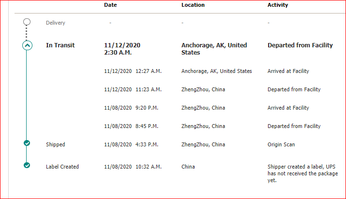
Task: Select the bold In Transit status label
Action: [x=60, y=45]
